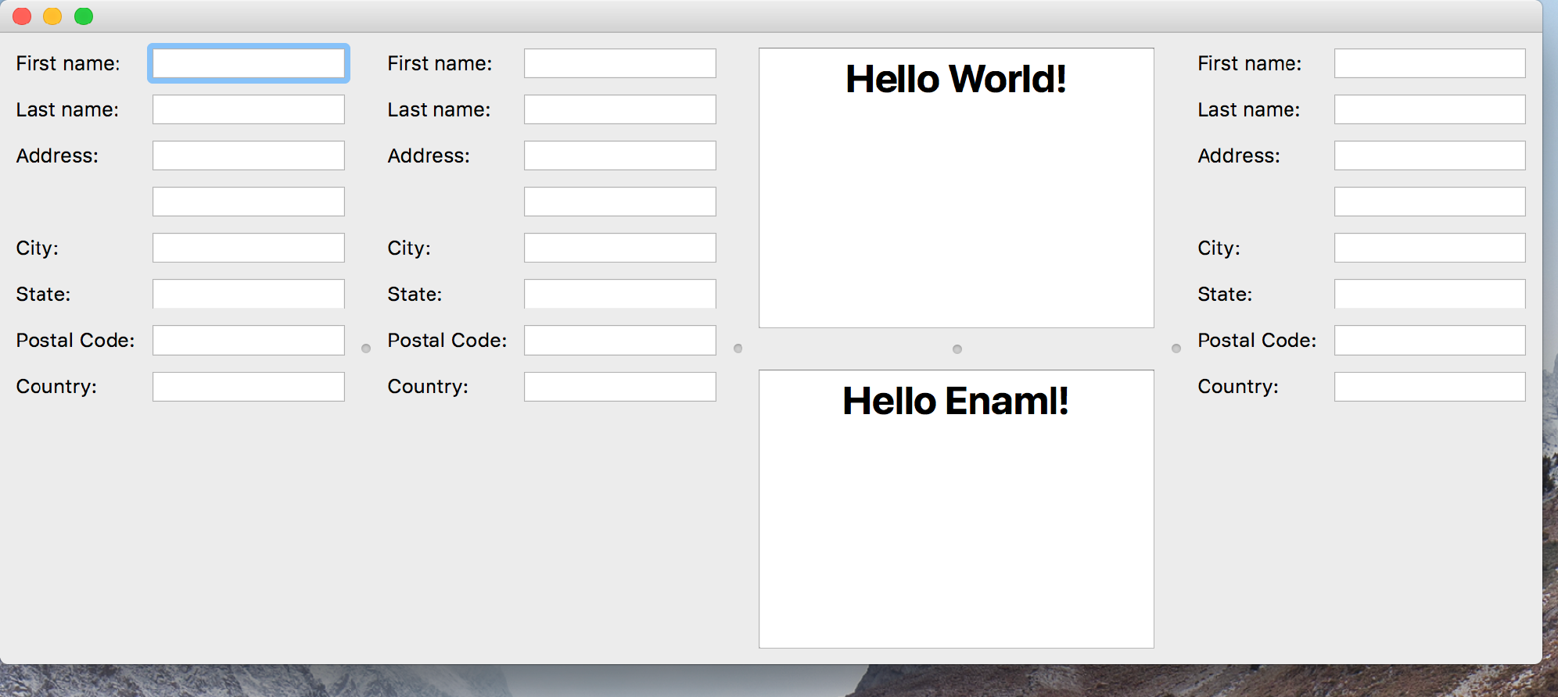1558x697 pixels.
Task: Select the Address field in the second form
Action: [619, 155]
